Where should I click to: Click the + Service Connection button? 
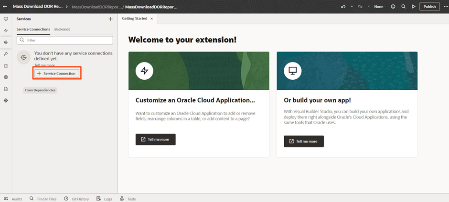[57, 74]
